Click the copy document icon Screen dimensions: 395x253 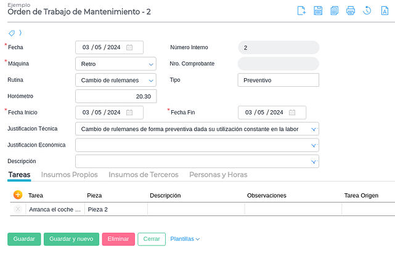(x=334, y=10)
